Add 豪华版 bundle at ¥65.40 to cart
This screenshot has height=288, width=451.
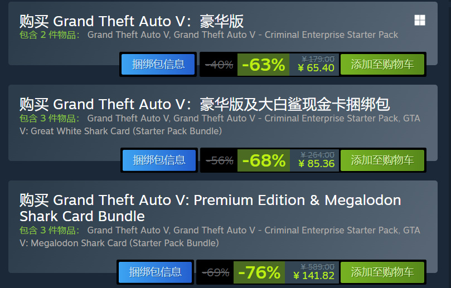tap(382, 65)
